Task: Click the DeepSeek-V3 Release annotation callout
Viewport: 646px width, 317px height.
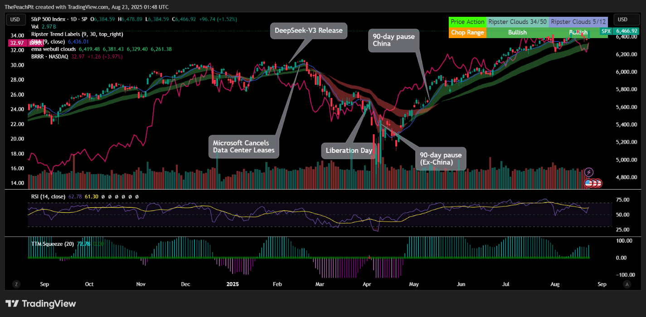Action: [308, 30]
